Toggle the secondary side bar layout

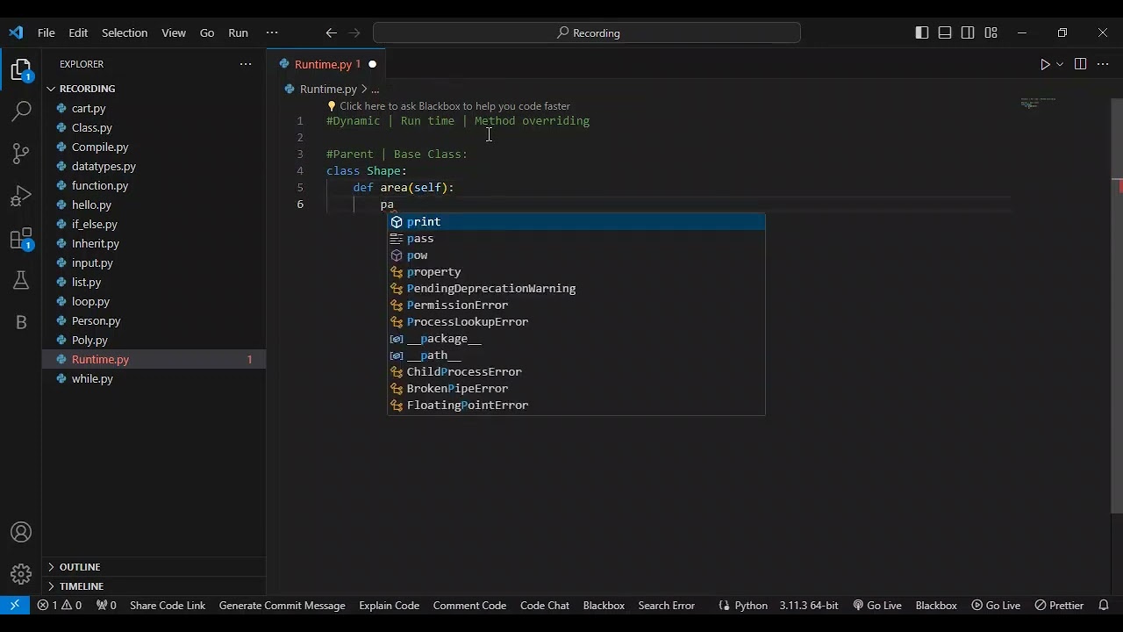coord(968,32)
